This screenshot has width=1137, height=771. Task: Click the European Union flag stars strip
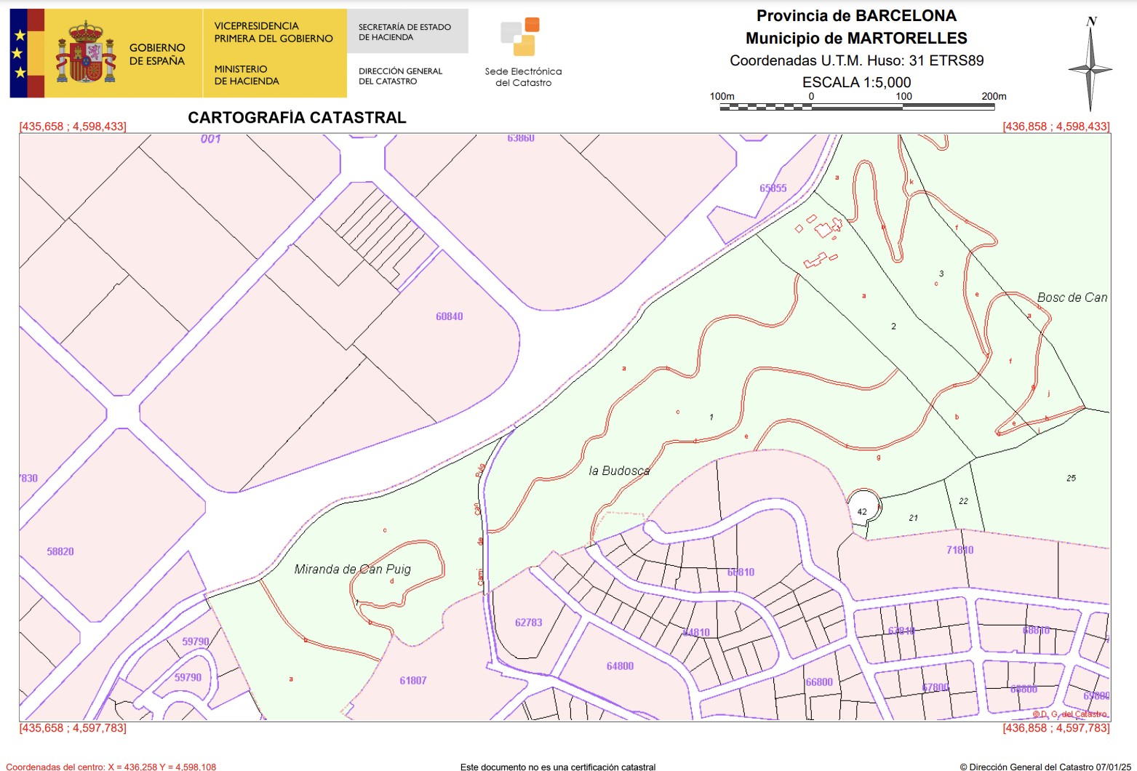(x=19, y=53)
